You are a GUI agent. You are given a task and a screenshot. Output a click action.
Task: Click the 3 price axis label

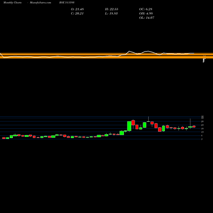(202, 139)
